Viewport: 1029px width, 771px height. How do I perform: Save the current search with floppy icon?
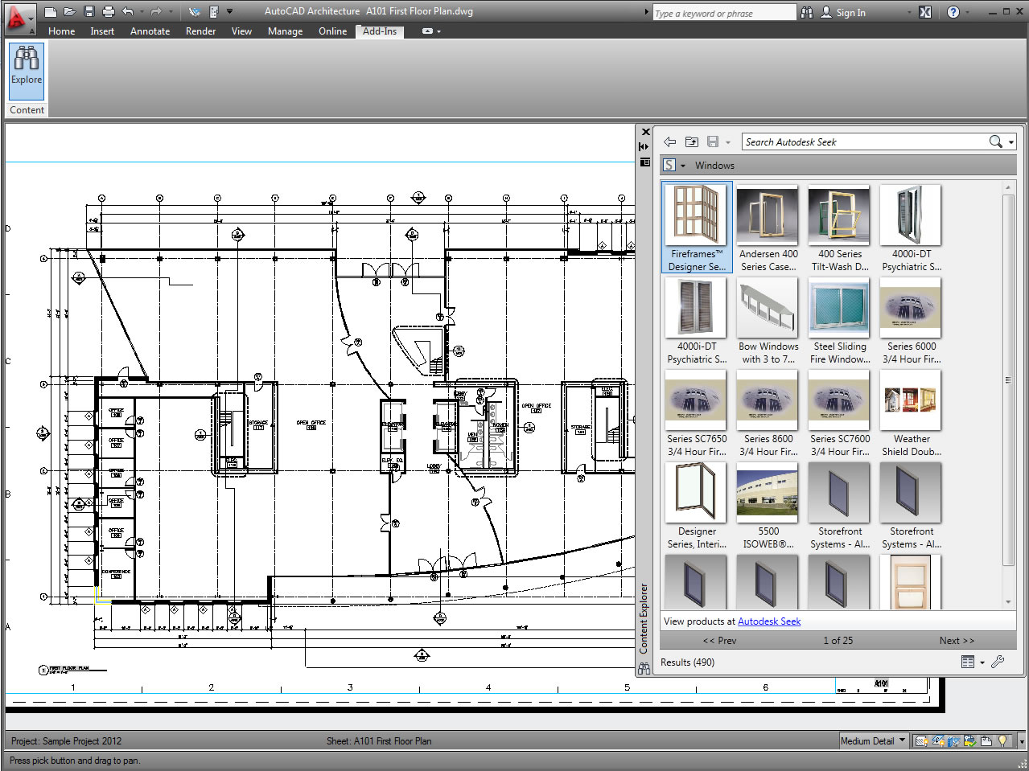(712, 141)
